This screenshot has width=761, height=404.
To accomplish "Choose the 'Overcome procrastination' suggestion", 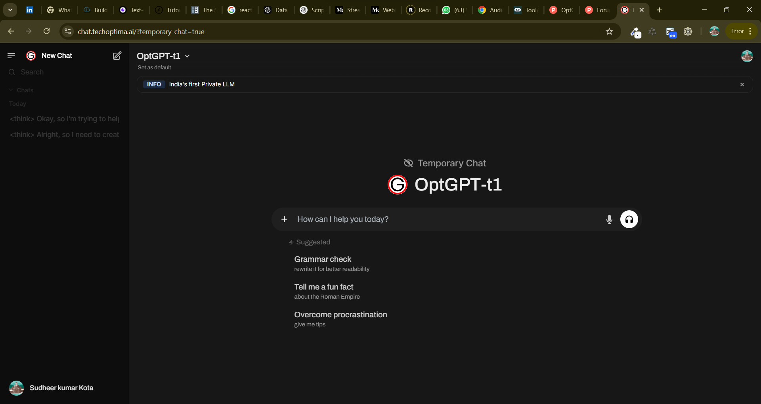I will coord(340,319).
